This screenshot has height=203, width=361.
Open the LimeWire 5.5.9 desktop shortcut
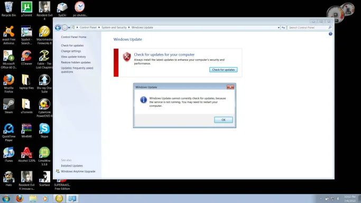(44, 156)
